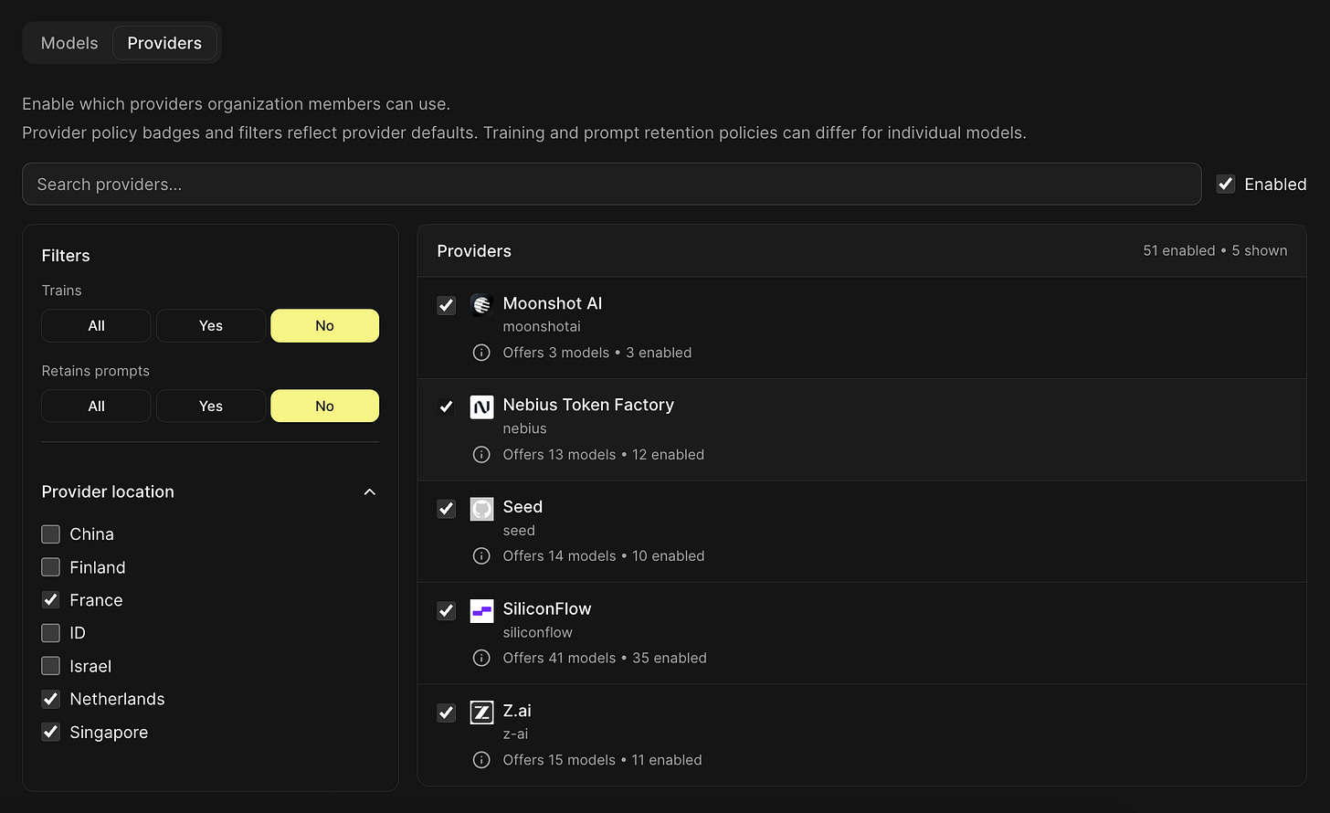Click the Nebius Token Factory logo icon
The height and width of the screenshot is (813, 1330).
click(x=481, y=406)
